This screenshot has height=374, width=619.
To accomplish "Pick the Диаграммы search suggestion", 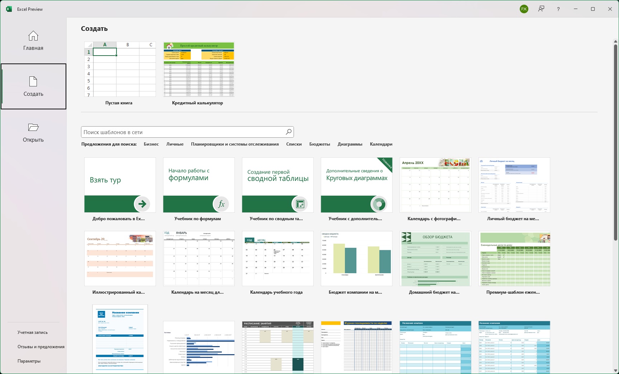I will (350, 144).
